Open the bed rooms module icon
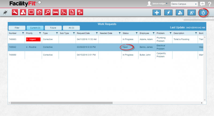Image resolution: width=214 pixels, height=116 pixels. point(56,12)
